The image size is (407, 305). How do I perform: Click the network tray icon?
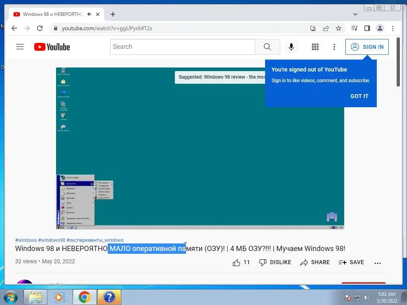click(357, 297)
